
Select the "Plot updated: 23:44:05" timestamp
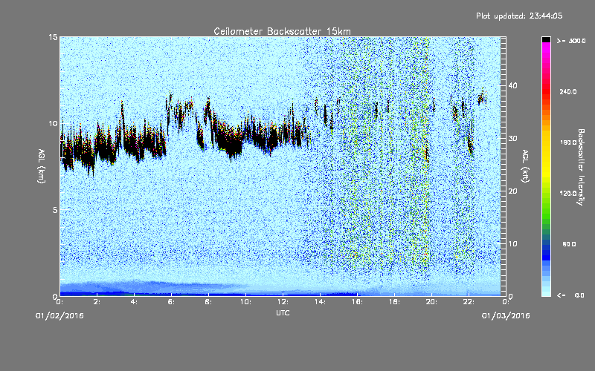coord(519,16)
